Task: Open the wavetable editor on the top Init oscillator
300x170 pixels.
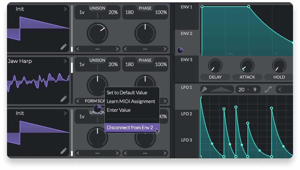Action: (64, 47)
